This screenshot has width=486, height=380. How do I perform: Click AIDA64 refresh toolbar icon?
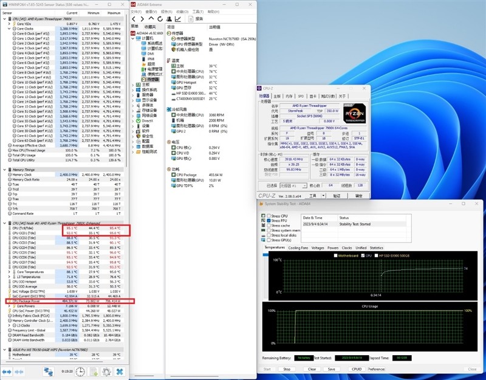pyautogui.click(x=160, y=19)
